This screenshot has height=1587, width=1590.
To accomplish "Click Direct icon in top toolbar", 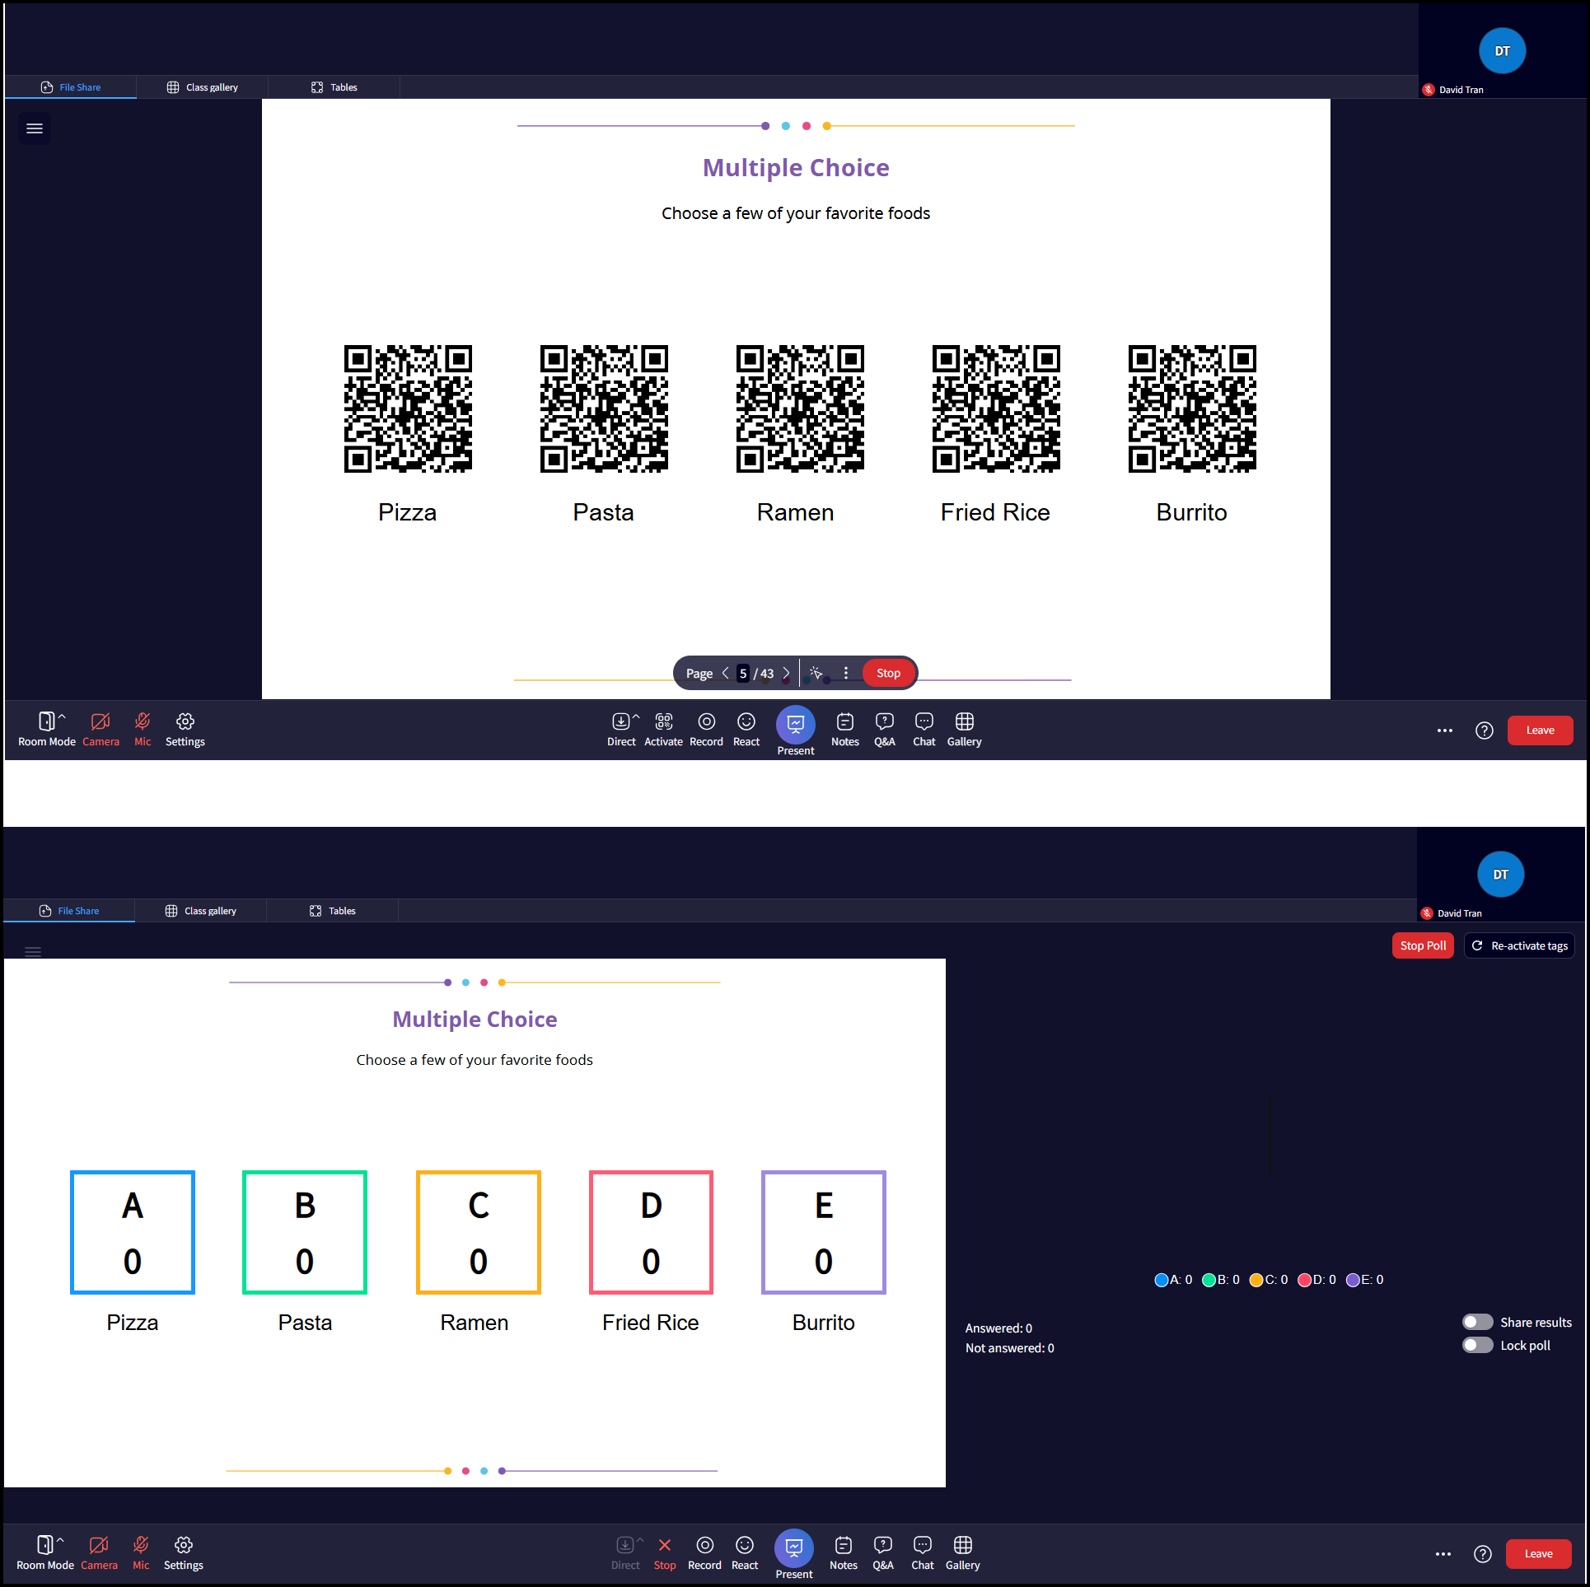I will point(621,730).
